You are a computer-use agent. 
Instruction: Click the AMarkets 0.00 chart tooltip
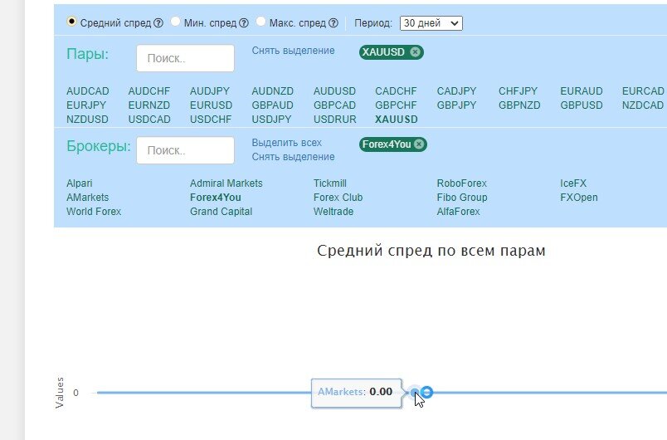tap(357, 394)
